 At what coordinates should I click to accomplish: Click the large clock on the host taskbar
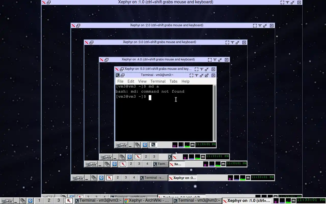tap(311, 200)
